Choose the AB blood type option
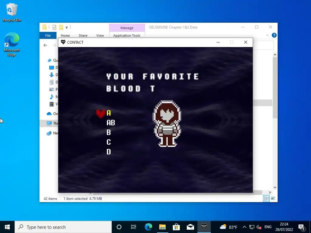Viewport: 311px width, 233px height. click(x=111, y=123)
